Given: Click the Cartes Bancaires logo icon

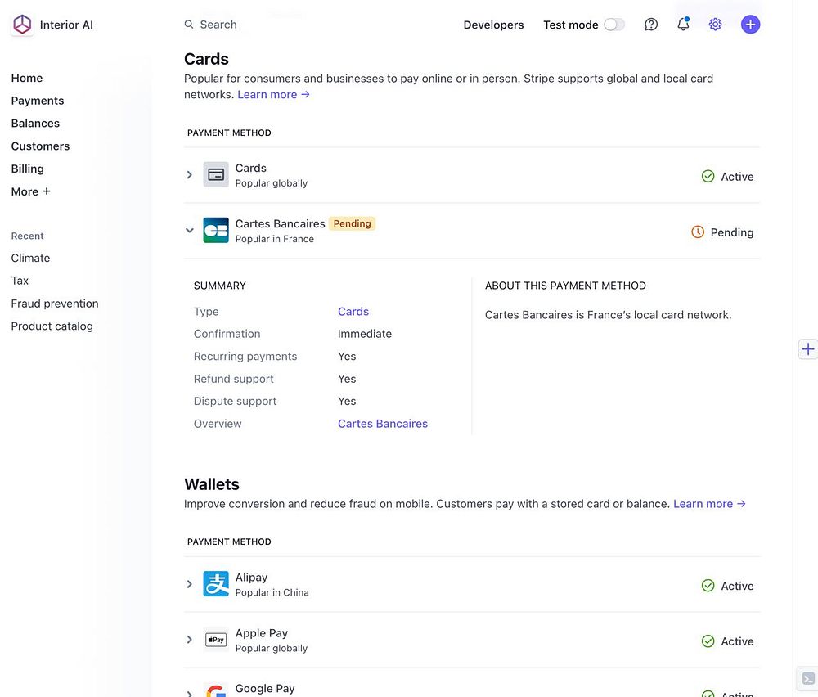Looking at the screenshot, I should pyautogui.click(x=216, y=231).
